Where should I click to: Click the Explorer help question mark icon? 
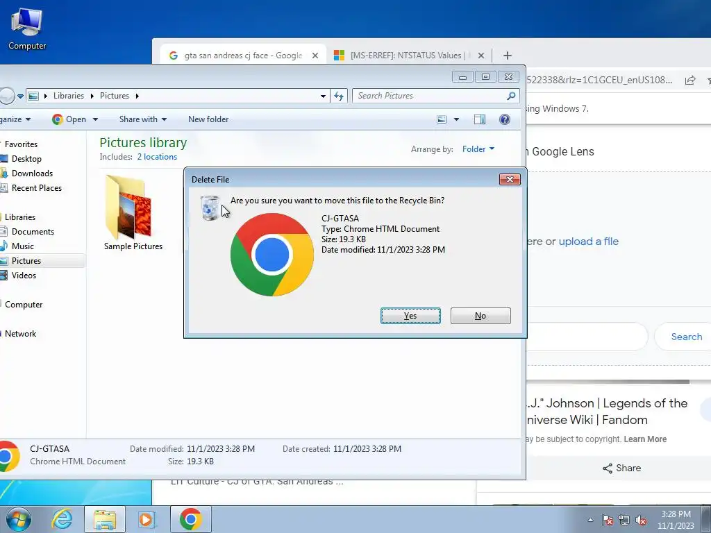pos(505,119)
